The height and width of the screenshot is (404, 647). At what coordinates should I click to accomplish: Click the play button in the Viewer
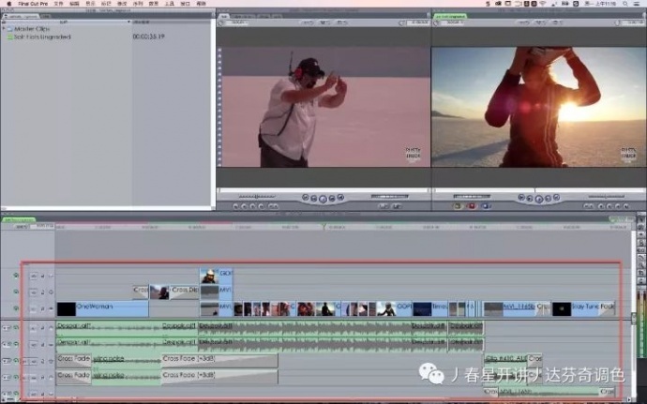[x=322, y=199]
